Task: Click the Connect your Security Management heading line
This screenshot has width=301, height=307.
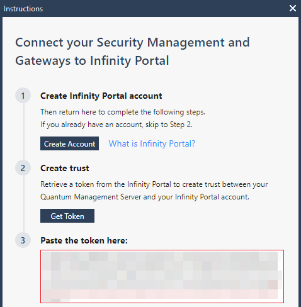Action: [x=132, y=43]
